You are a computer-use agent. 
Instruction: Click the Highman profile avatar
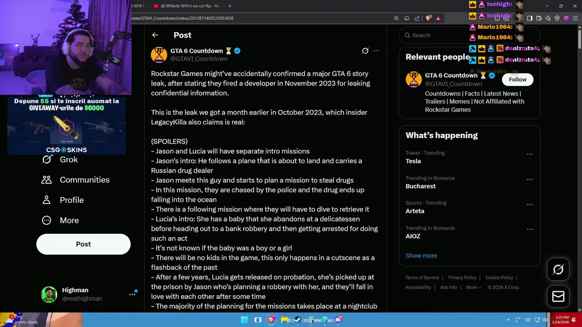pos(49,294)
